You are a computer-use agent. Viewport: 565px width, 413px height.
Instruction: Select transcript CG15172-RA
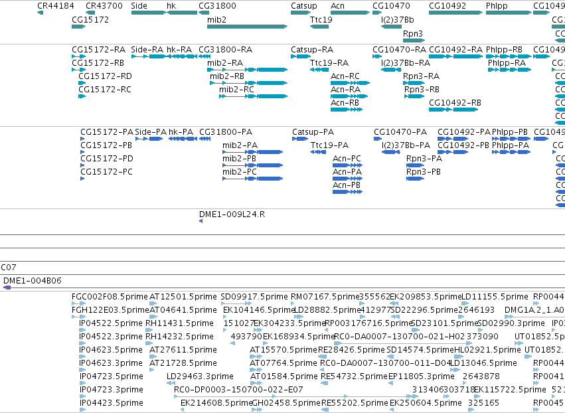click(99, 49)
